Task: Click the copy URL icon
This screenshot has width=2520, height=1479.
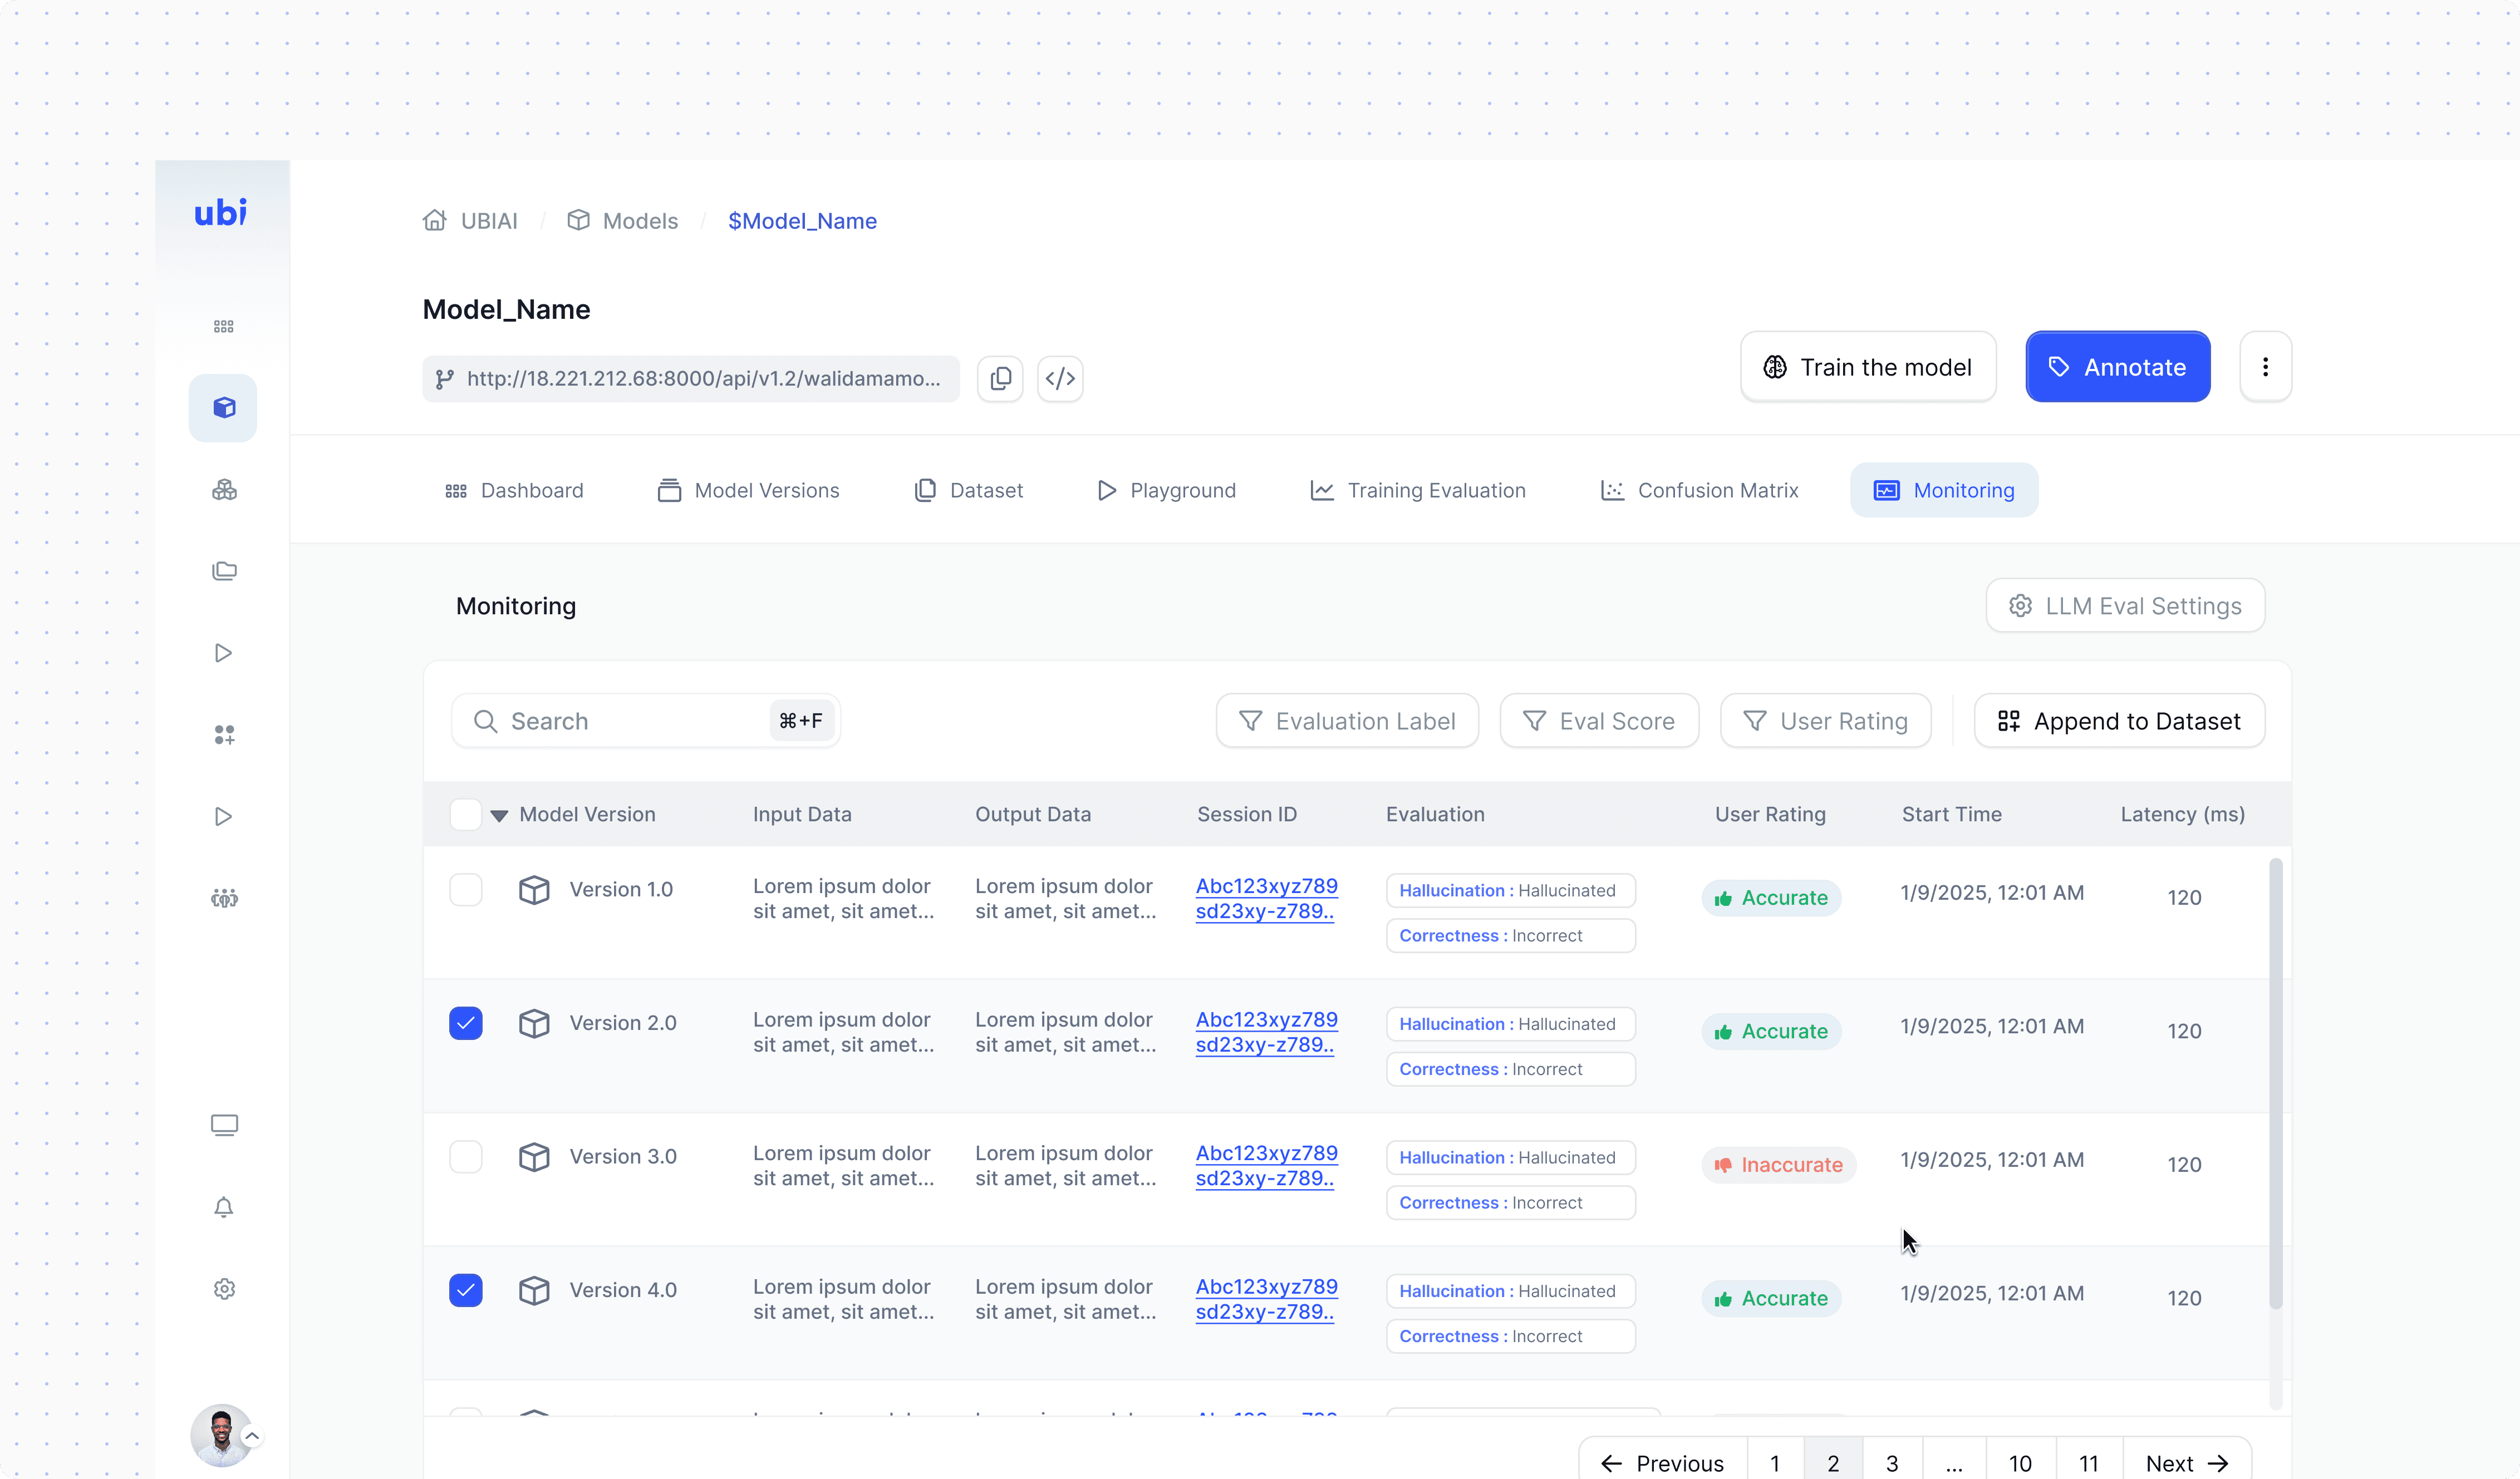Action: pyautogui.click(x=1000, y=379)
